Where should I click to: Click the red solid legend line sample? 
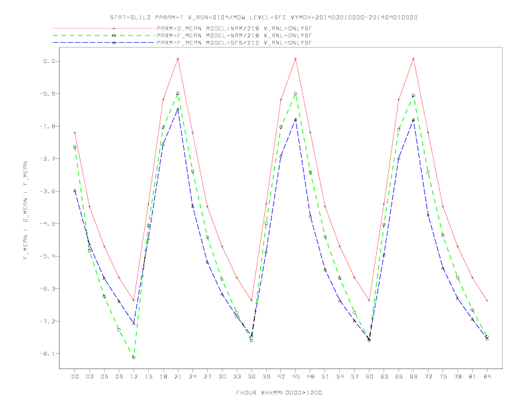tap(104, 28)
